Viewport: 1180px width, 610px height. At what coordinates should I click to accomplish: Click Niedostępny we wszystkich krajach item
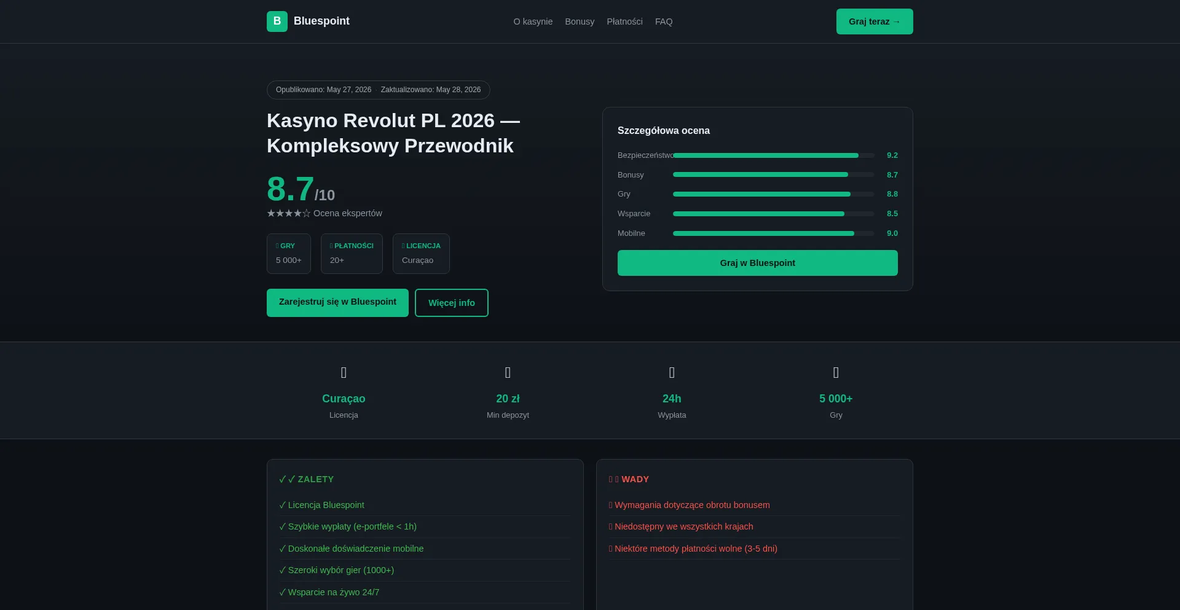(x=754, y=526)
